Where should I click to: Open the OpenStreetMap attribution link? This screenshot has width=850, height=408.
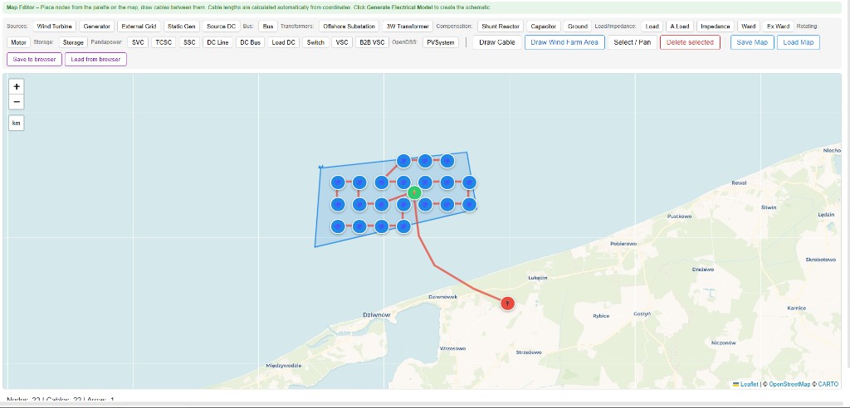[x=789, y=384]
